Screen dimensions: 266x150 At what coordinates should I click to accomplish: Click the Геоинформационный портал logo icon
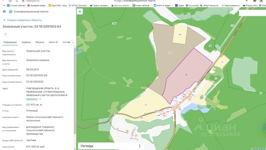pyautogui.click(x=11, y=12)
